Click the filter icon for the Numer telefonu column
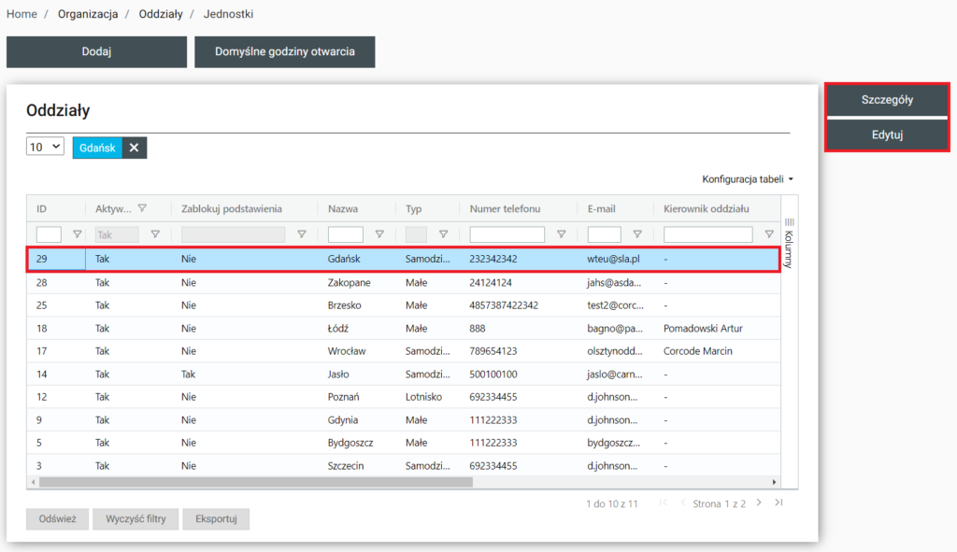 pos(561,235)
